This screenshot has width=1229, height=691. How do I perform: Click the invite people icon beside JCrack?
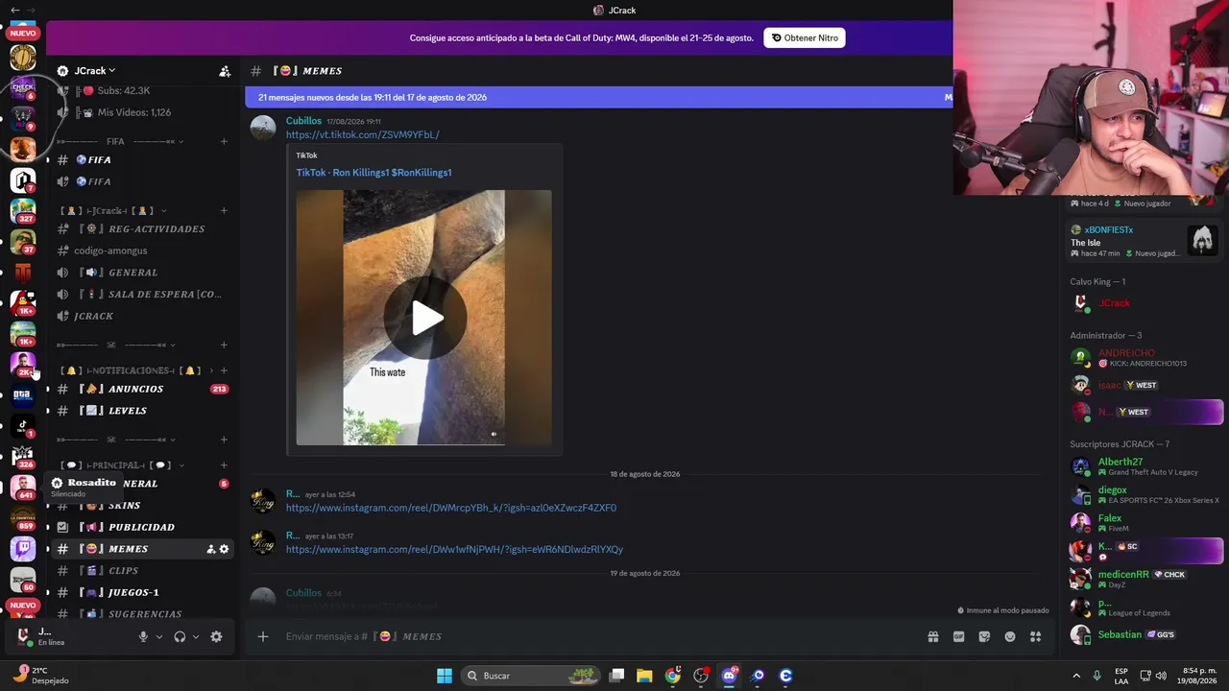[x=225, y=71]
